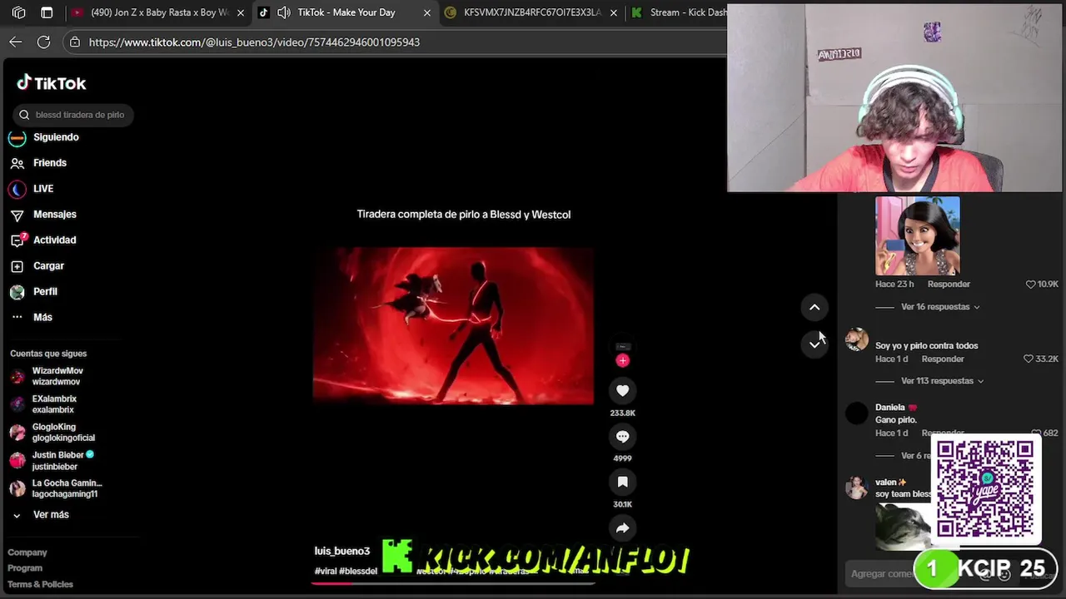Open the comments bubble icon
Image resolution: width=1066 pixels, height=599 pixels.
[x=622, y=436]
